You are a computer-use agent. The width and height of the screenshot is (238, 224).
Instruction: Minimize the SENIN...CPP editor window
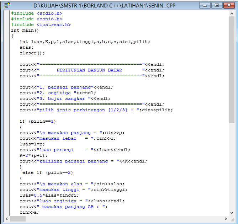pyautogui.click(x=205, y=6)
